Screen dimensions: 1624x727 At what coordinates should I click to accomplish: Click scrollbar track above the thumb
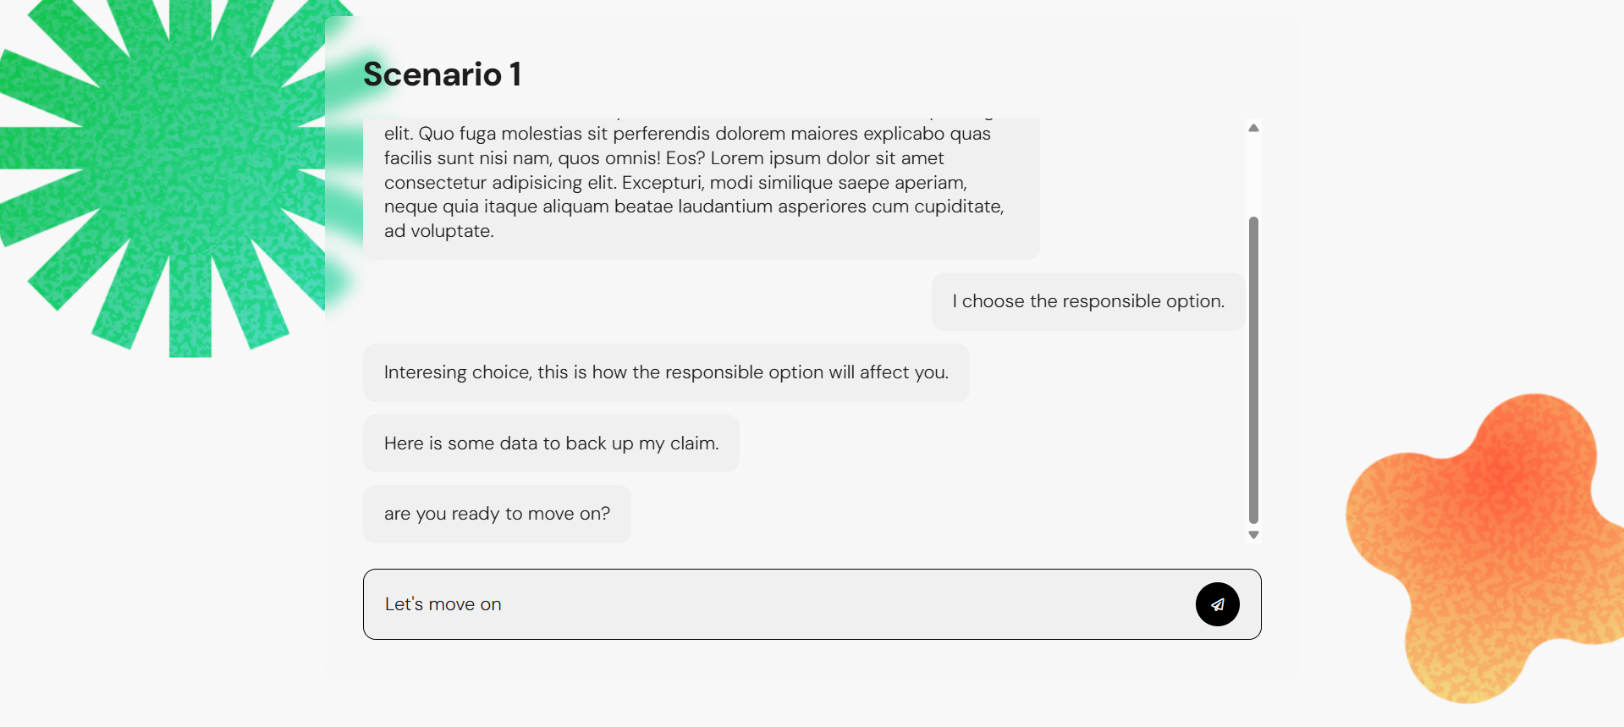1253,175
